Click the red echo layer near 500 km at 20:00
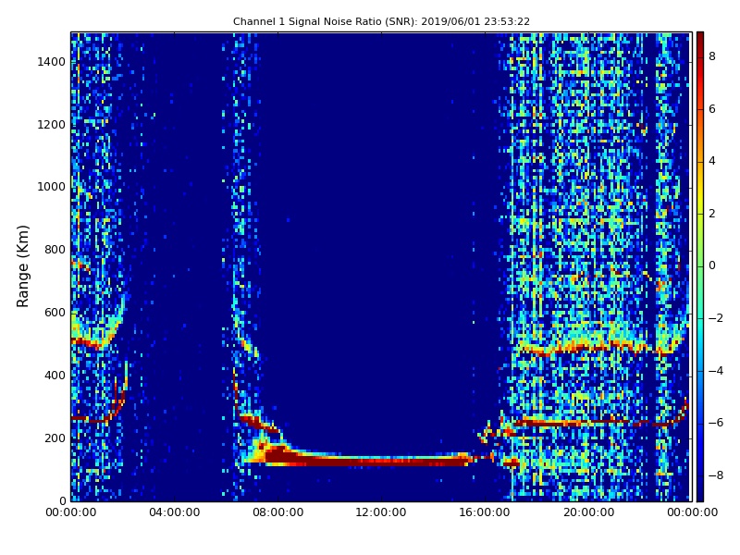Screen dimensions: 740x555 (588, 350)
